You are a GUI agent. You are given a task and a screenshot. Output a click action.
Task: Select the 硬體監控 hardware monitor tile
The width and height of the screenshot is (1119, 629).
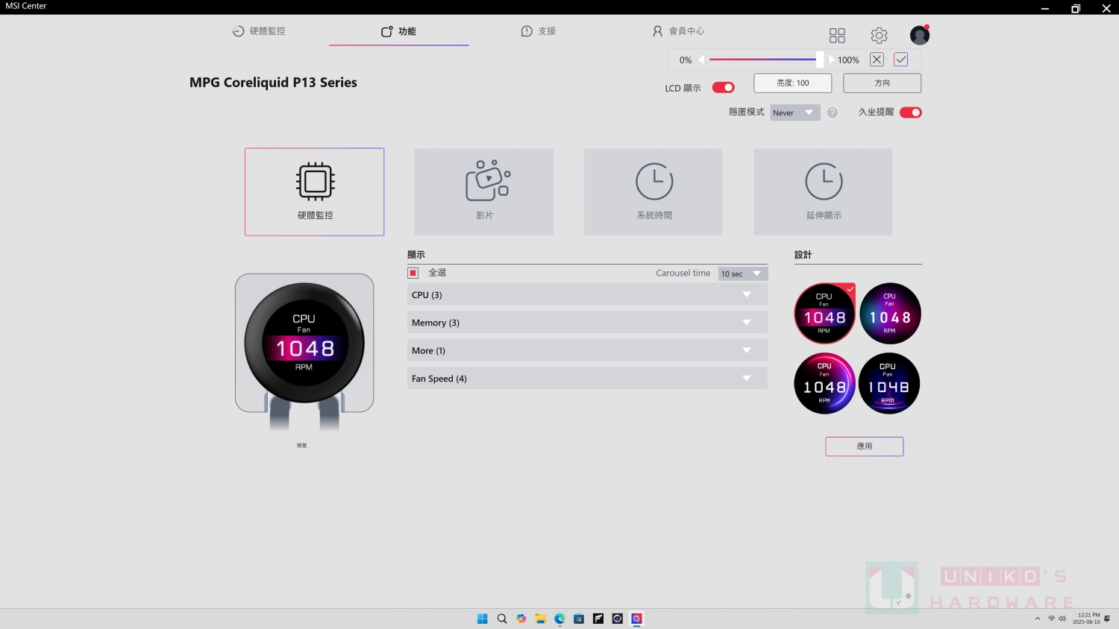(x=314, y=192)
